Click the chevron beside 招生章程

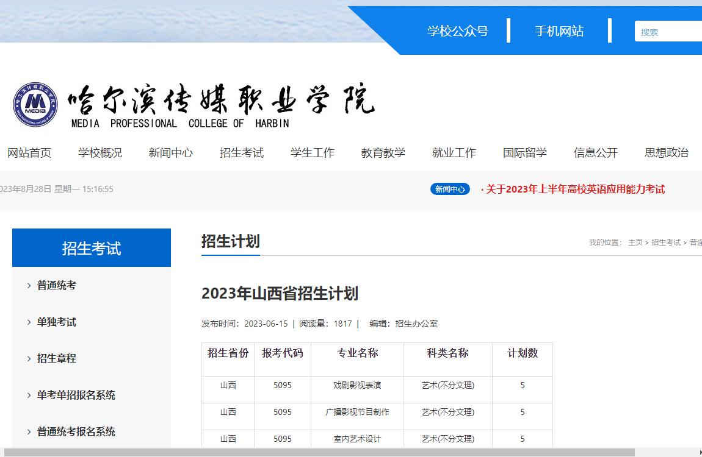[29, 359]
